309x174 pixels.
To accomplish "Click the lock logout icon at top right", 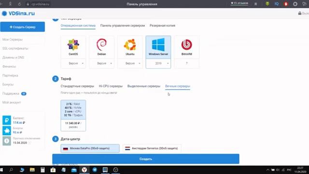I will pyautogui.click(x=300, y=14).
